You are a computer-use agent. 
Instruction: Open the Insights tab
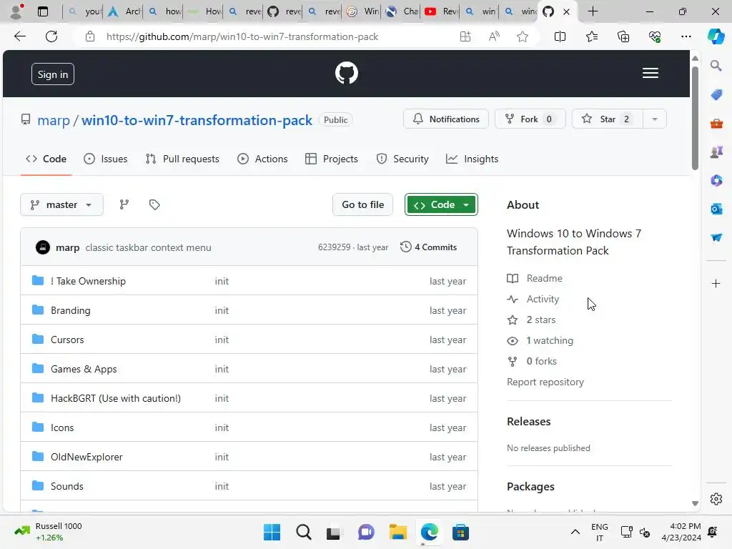coord(472,159)
